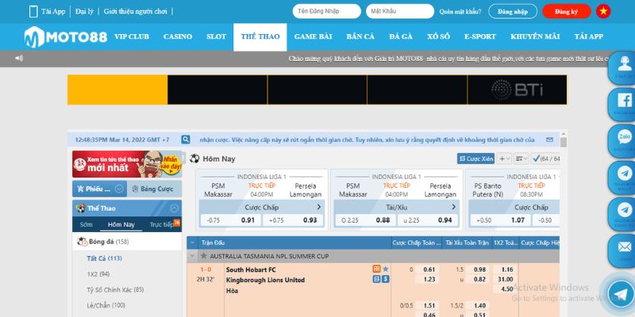
Task: Focus the Mật Khẩu password field
Action: pos(400,11)
